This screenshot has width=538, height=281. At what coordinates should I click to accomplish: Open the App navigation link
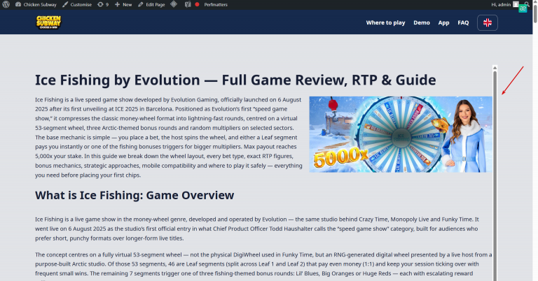point(443,22)
